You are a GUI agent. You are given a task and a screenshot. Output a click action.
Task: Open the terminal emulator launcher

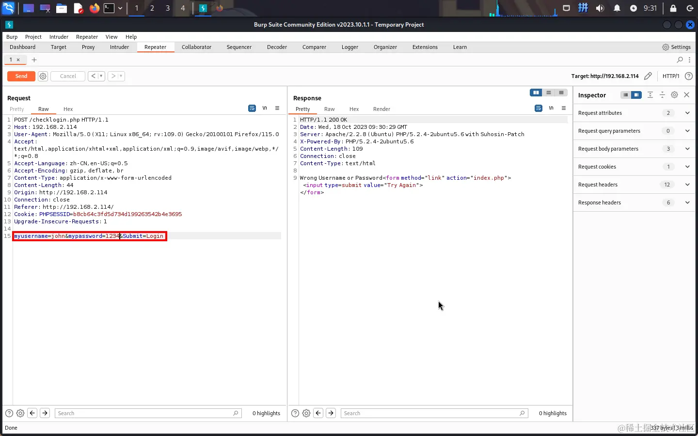(x=109, y=8)
